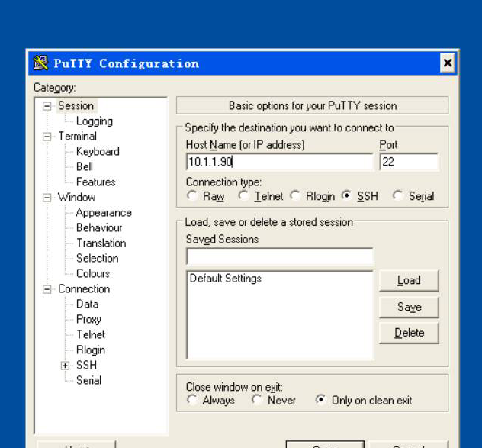The image size is (482, 448).
Task: Focus the Port input field
Action: pos(409,162)
